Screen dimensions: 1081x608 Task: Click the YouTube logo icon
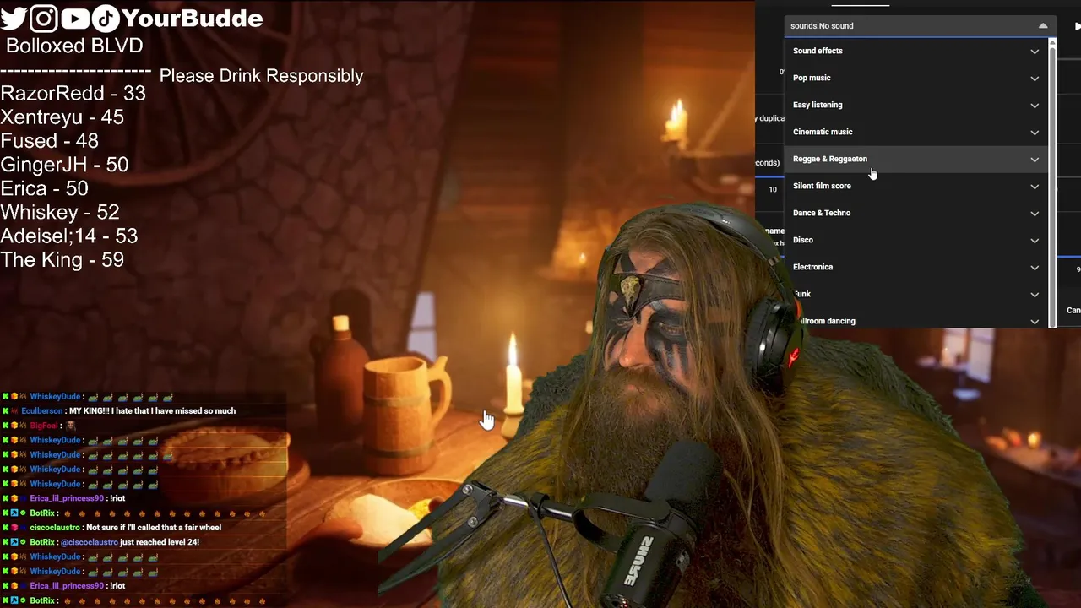click(74, 17)
